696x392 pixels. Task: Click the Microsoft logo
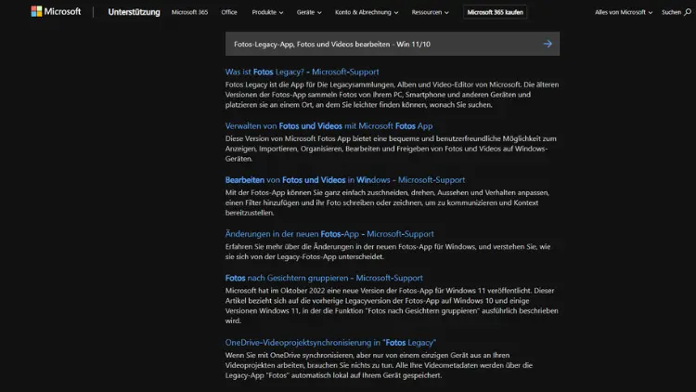[36, 12]
